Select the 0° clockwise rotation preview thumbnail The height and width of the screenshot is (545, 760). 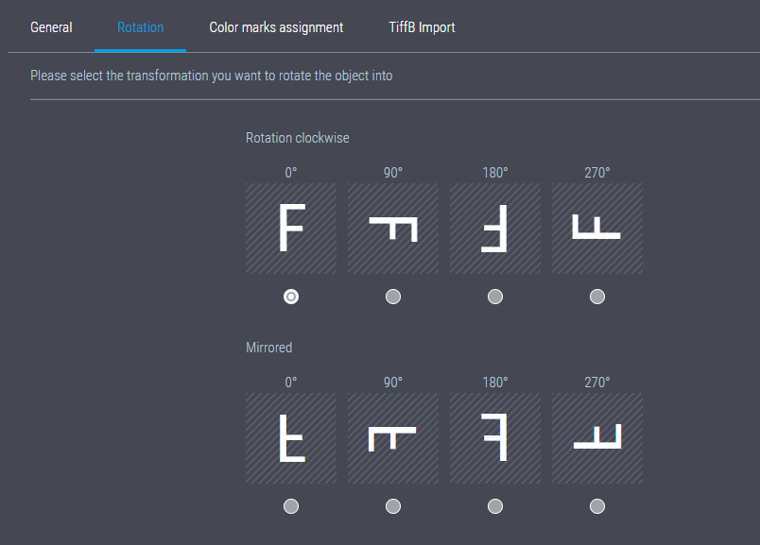tap(290, 228)
